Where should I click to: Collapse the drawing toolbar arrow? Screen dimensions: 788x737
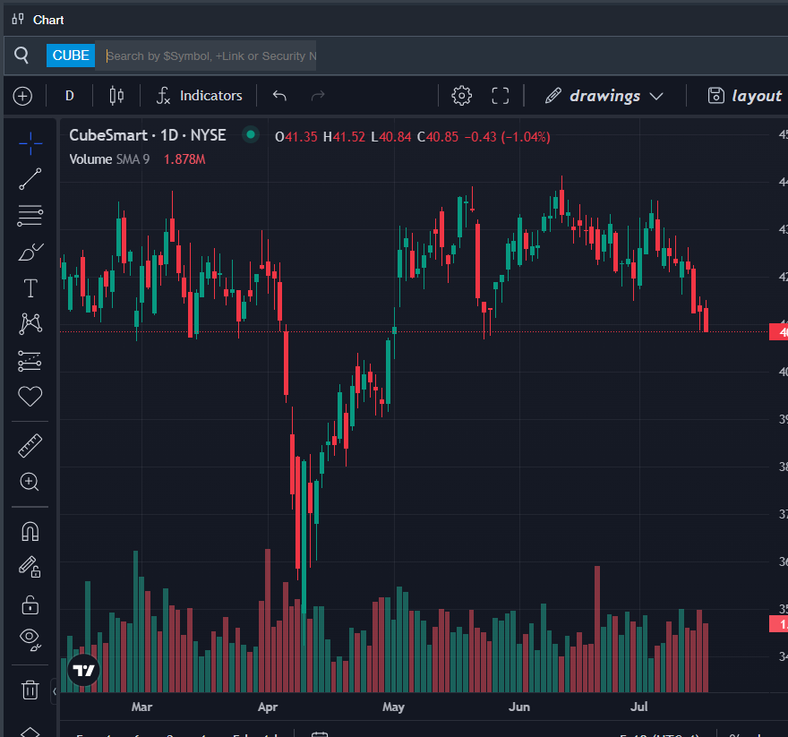(x=55, y=691)
